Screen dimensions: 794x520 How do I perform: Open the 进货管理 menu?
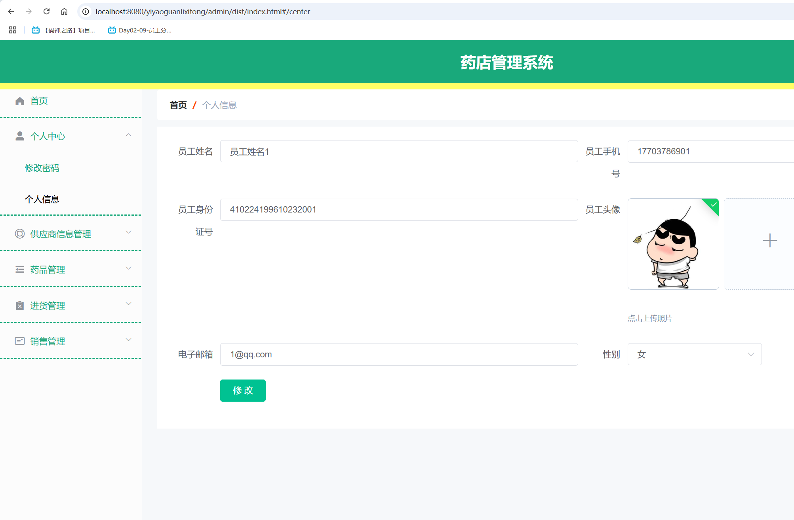click(x=48, y=306)
